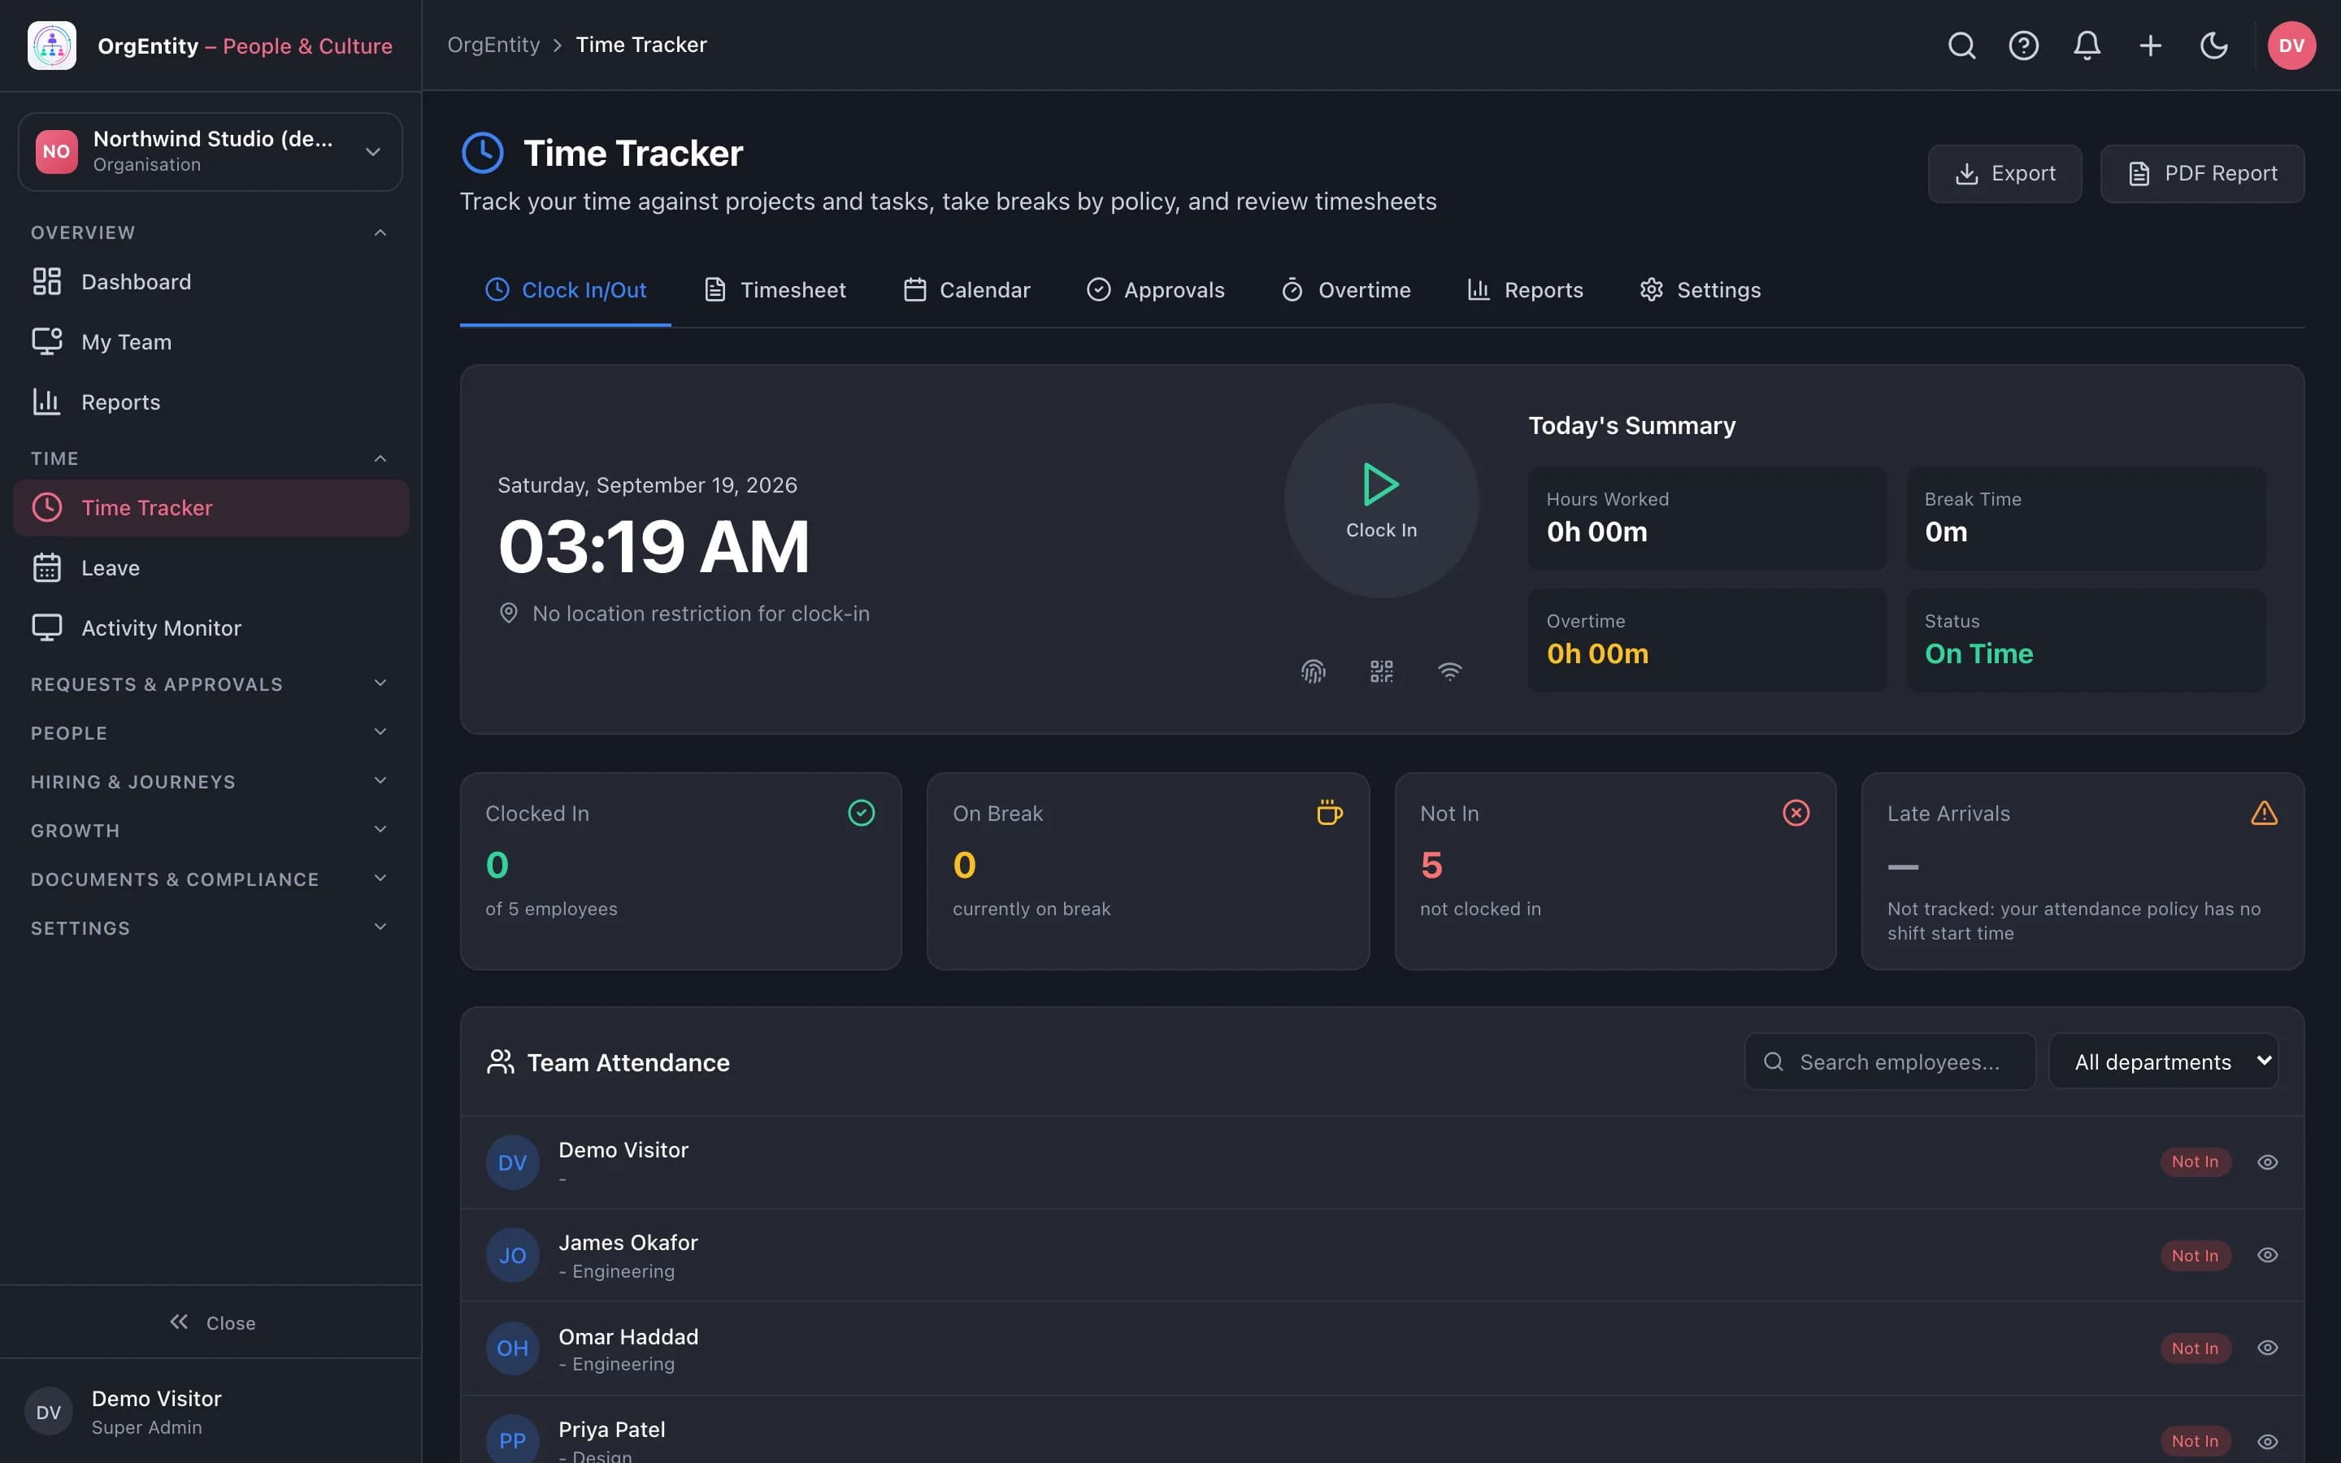Viewport: 2341px width, 1463px height.
Task: Expand the DOCUMENTS & COMPLIANCE section
Action: click(x=211, y=879)
